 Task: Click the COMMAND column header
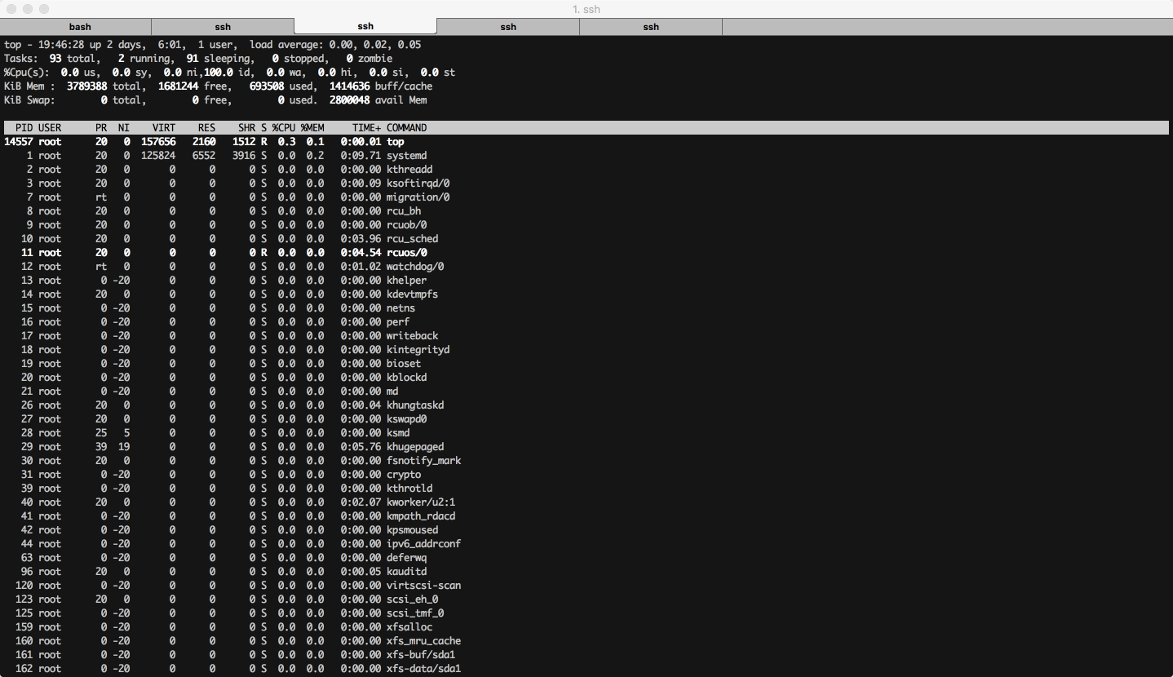click(x=406, y=128)
